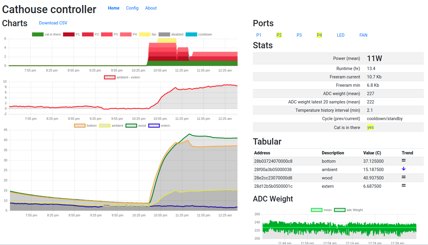Viewport: 428px width, 245px height.
Task: Select address 28f00a3b05000038
Action: click(x=273, y=170)
